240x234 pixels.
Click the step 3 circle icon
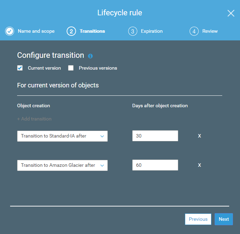(133, 31)
